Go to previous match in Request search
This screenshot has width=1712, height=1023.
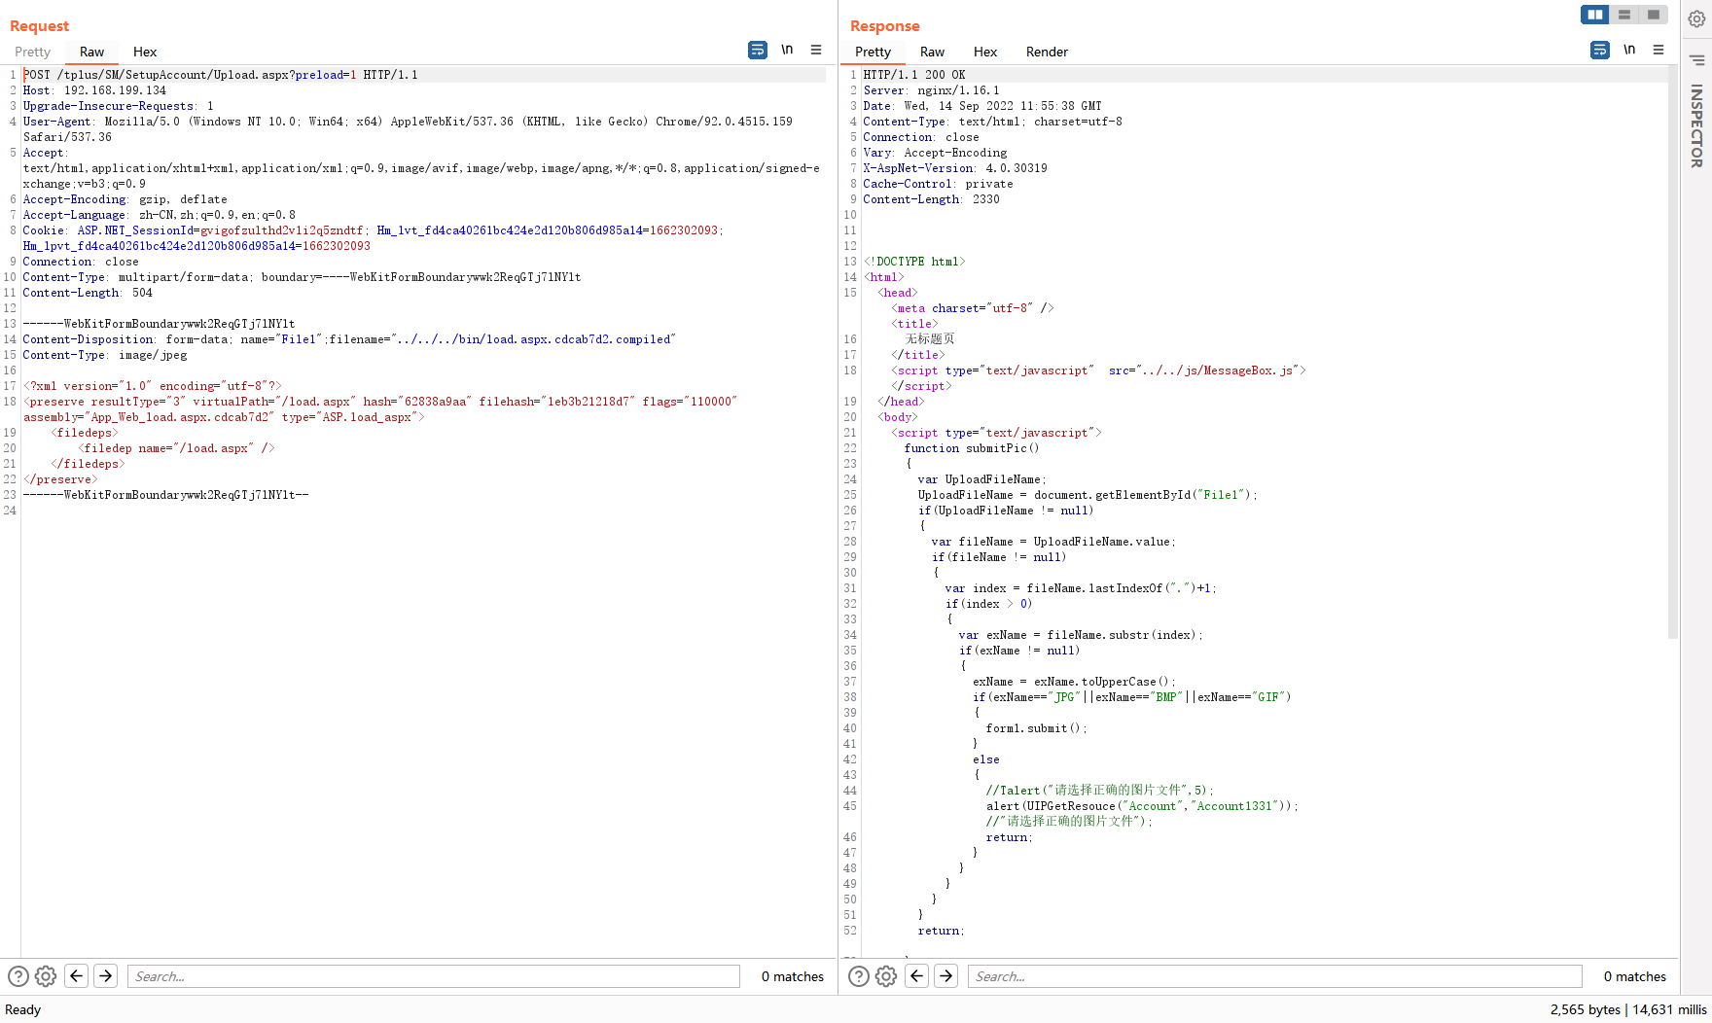pos(77,975)
